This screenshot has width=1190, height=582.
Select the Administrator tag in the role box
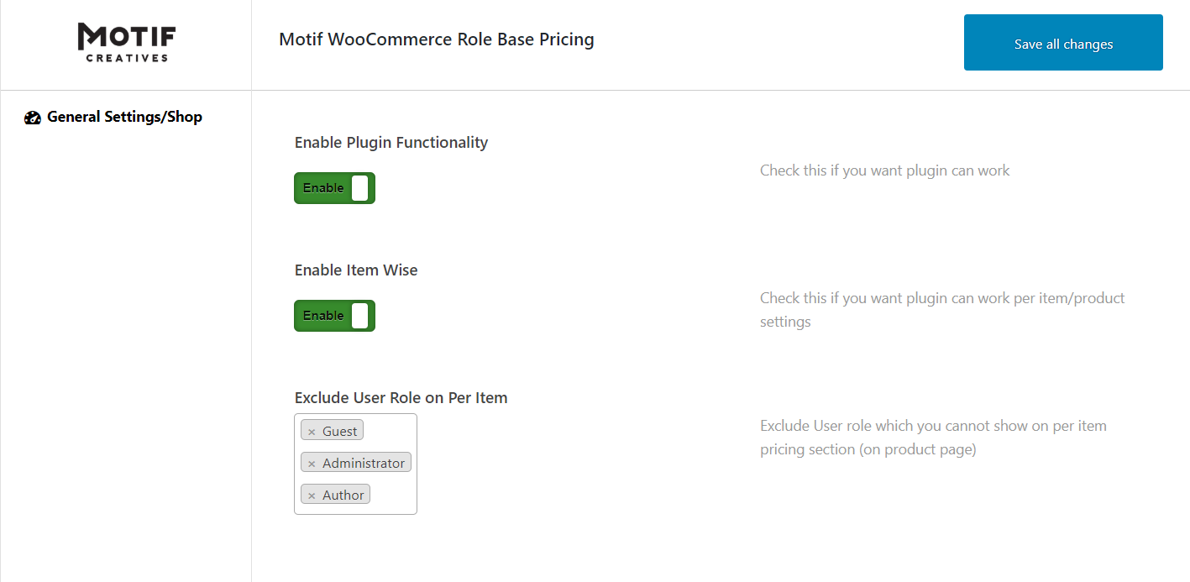pyautogui.click(x=361, y=462)
